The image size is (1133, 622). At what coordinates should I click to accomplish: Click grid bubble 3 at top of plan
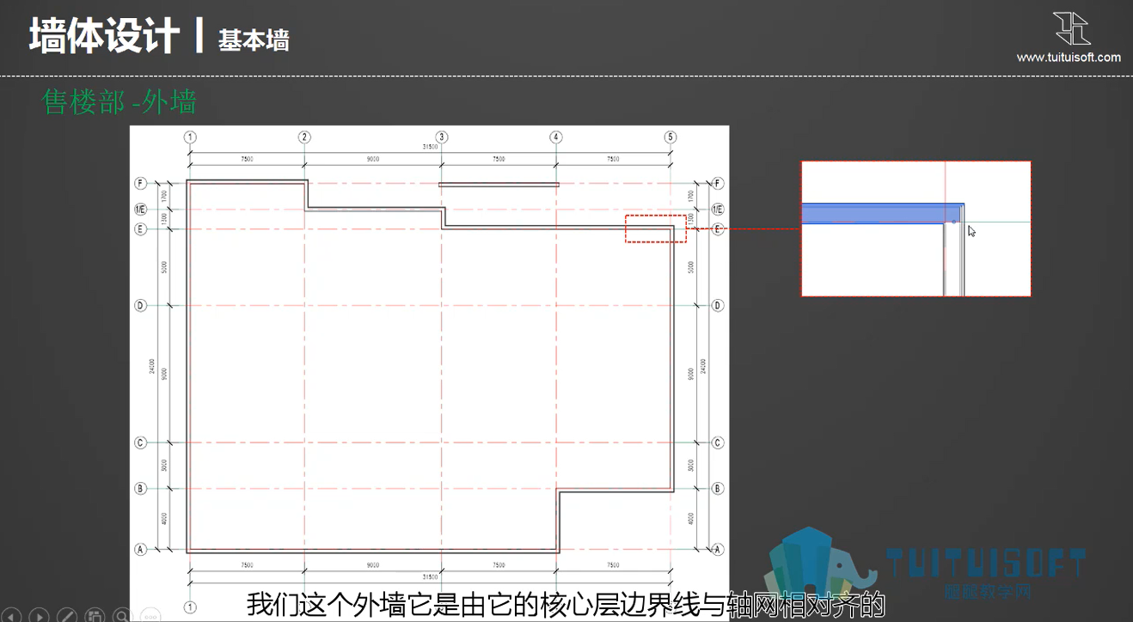click(441, 137)
